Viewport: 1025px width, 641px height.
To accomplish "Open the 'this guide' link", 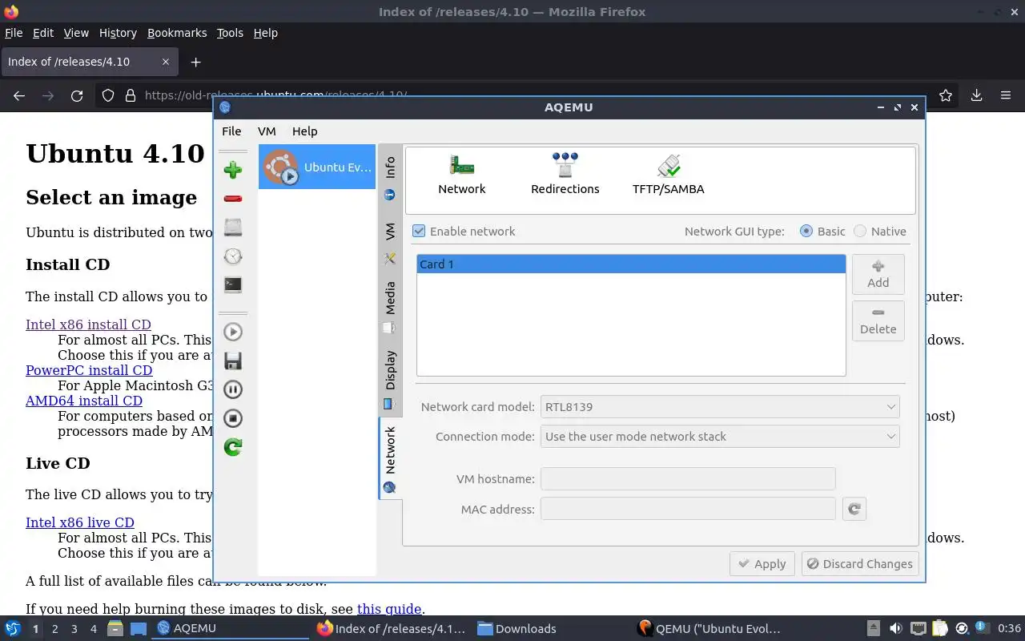I will (389, 609).
